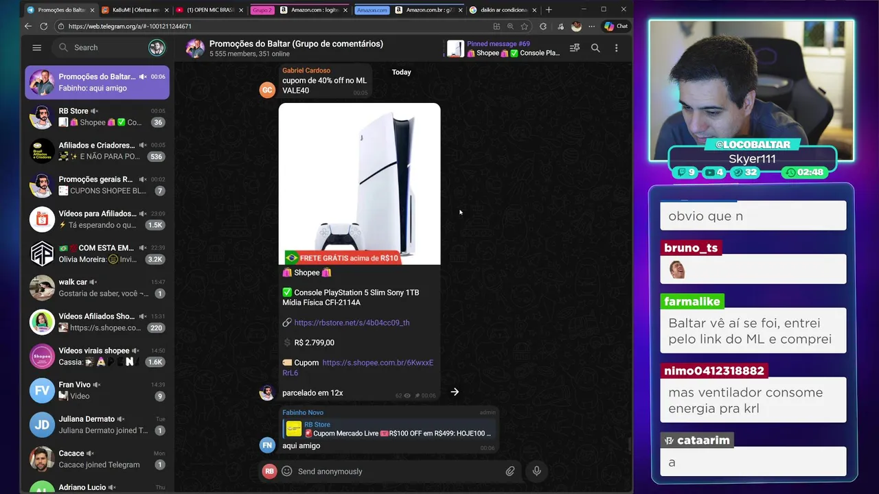879x494 pixels.
Task: Switch to the Amazon.com : logitech tab
Action: pos(313,10)
